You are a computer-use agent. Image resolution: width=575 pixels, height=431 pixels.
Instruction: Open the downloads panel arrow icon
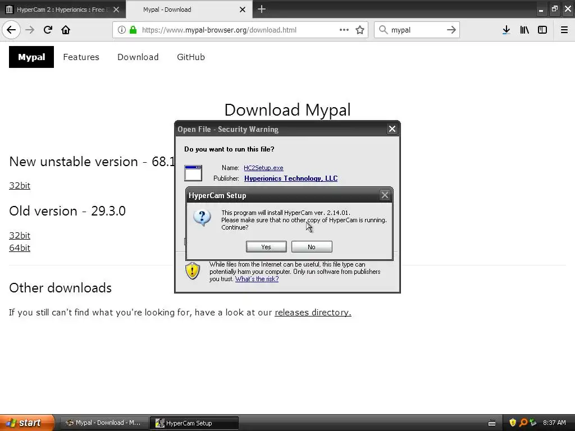pos(506,30)
